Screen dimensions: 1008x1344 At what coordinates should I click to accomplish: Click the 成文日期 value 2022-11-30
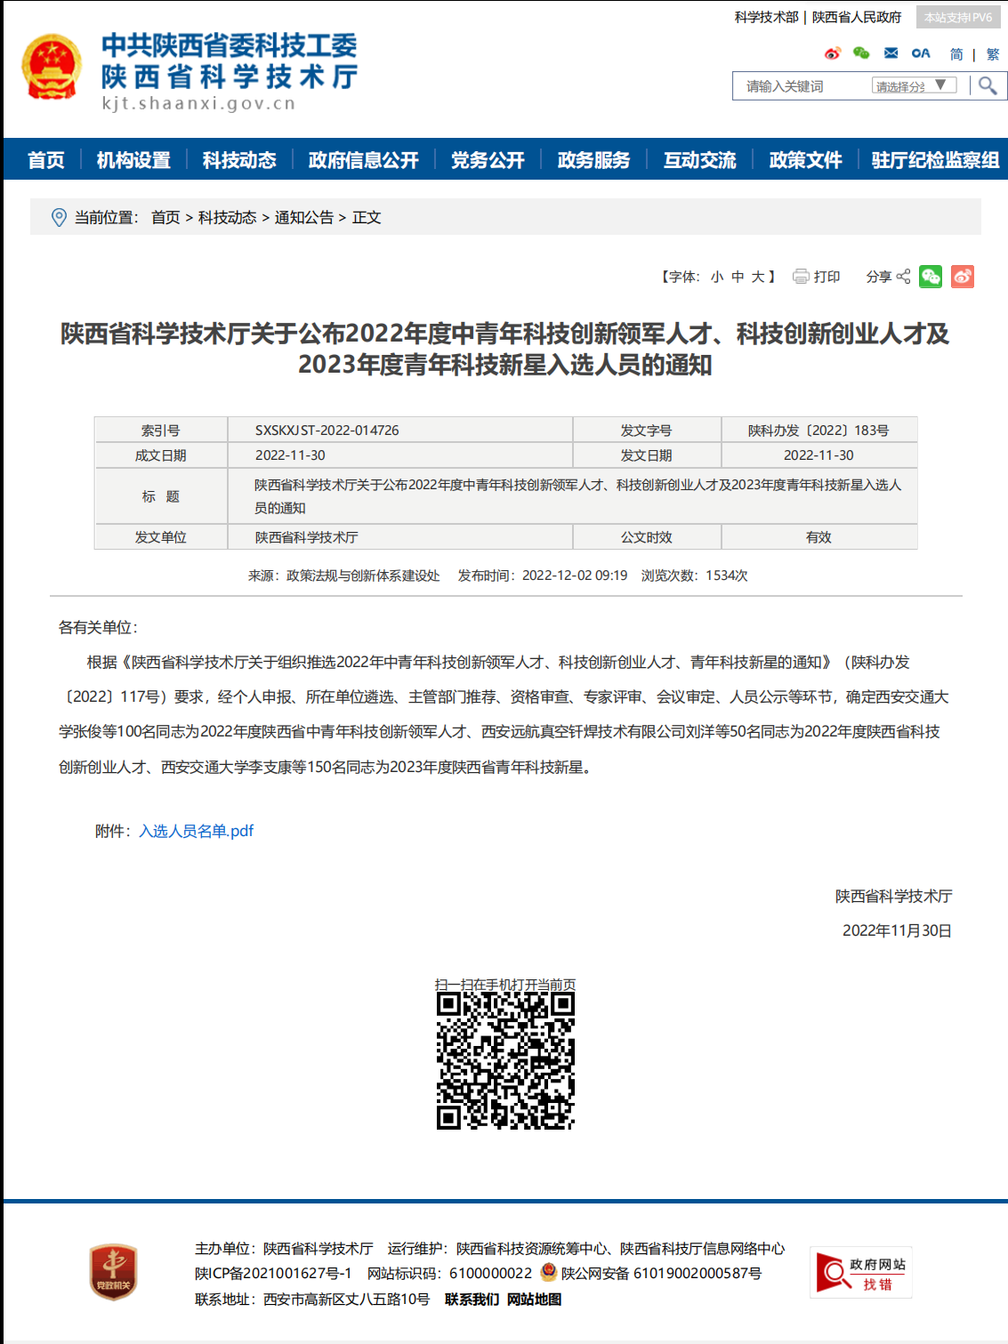[x=290, y=455]
